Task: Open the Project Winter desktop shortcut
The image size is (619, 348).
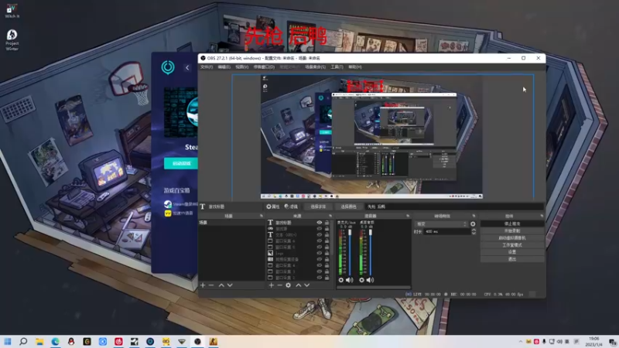Action: [12, 40]
